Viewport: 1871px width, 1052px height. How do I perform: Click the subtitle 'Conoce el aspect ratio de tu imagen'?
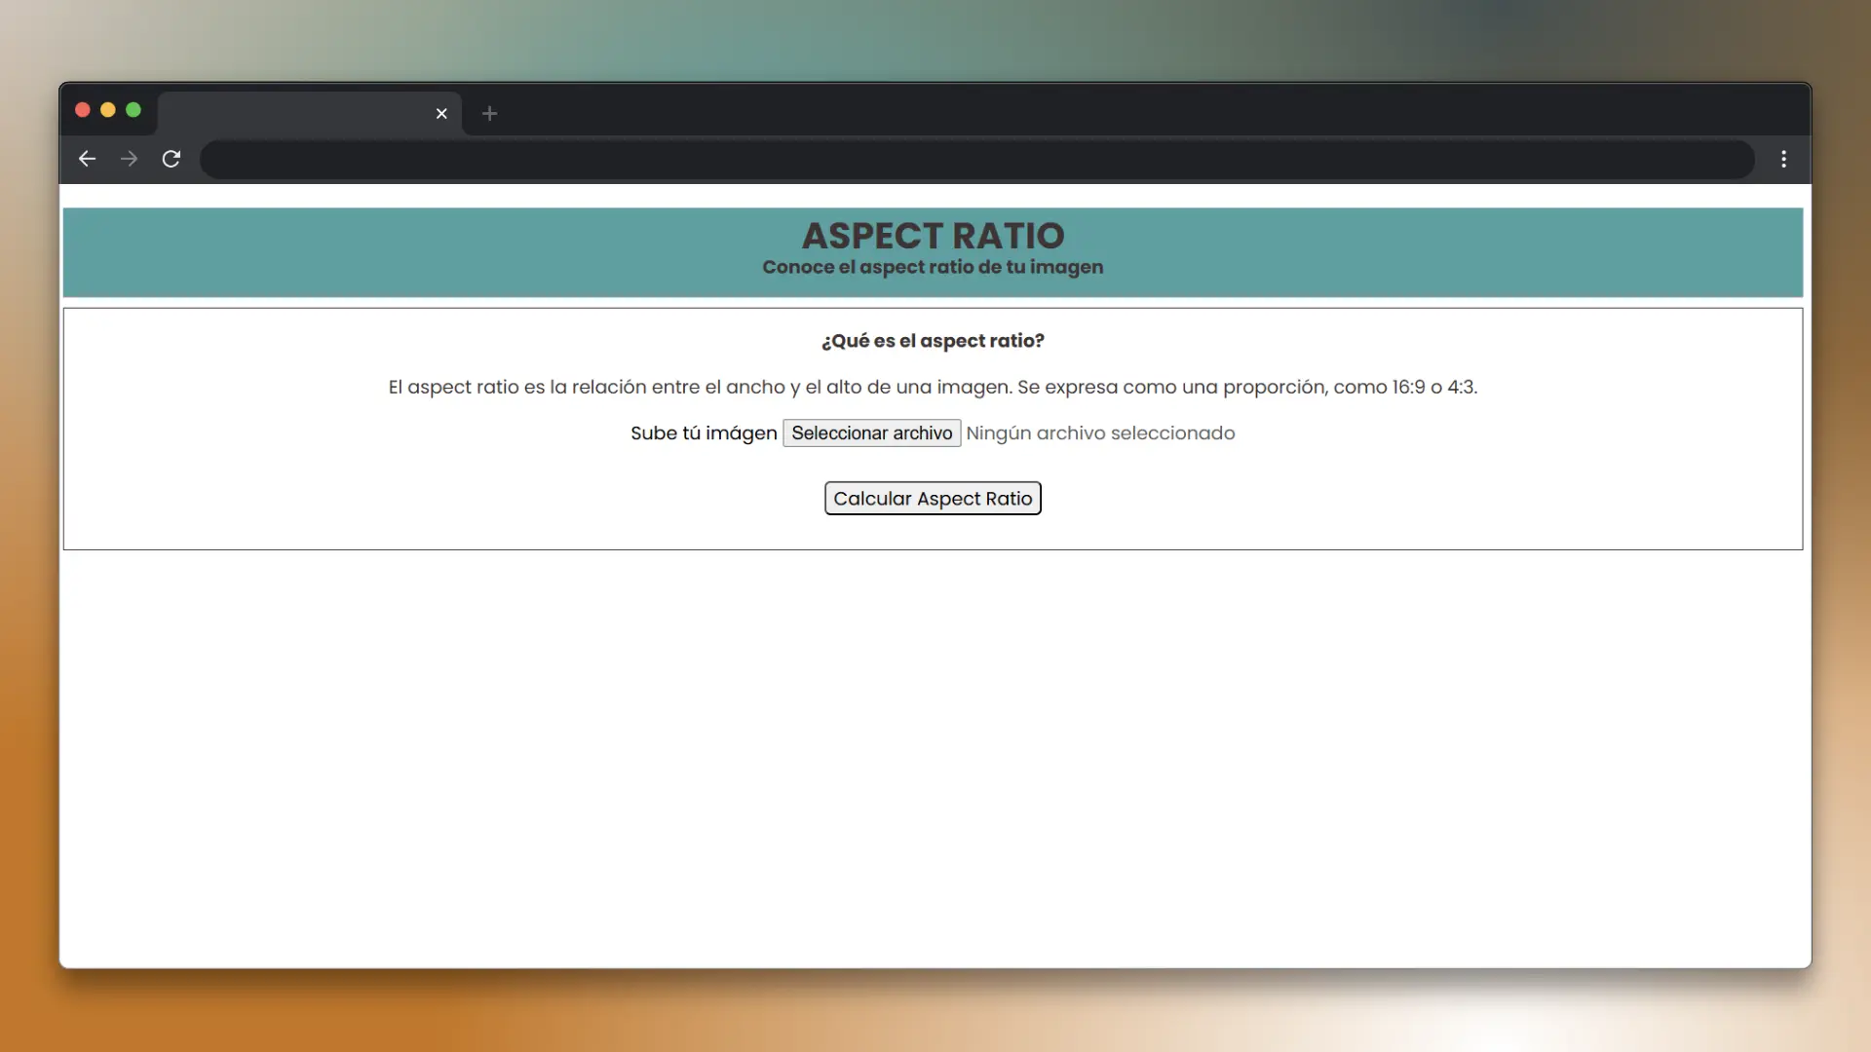click(933, 267)
